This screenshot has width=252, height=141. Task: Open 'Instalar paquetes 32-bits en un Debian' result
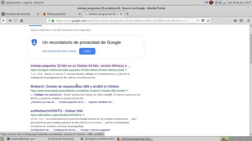click(80, 66)
